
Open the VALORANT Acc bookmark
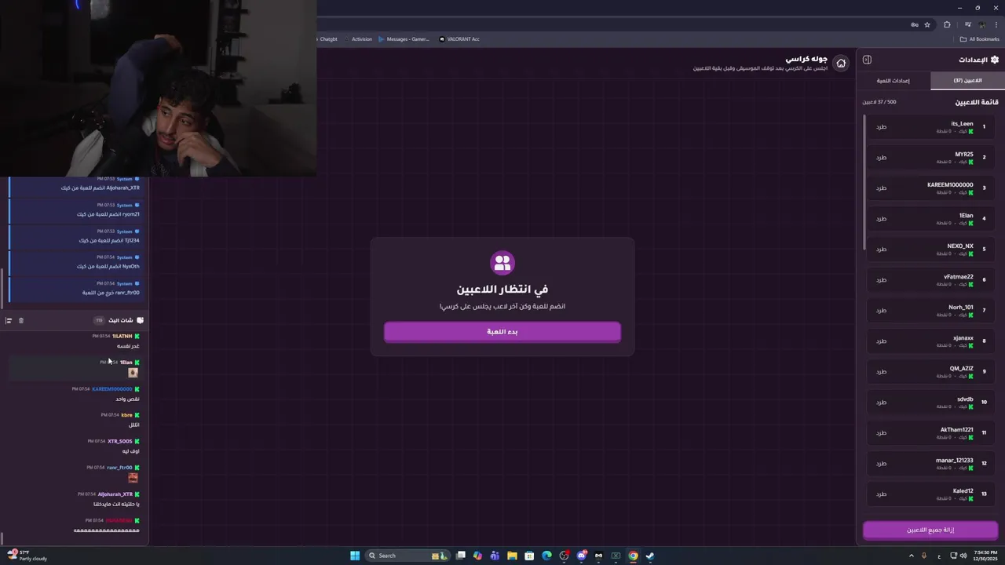[459, 39]
